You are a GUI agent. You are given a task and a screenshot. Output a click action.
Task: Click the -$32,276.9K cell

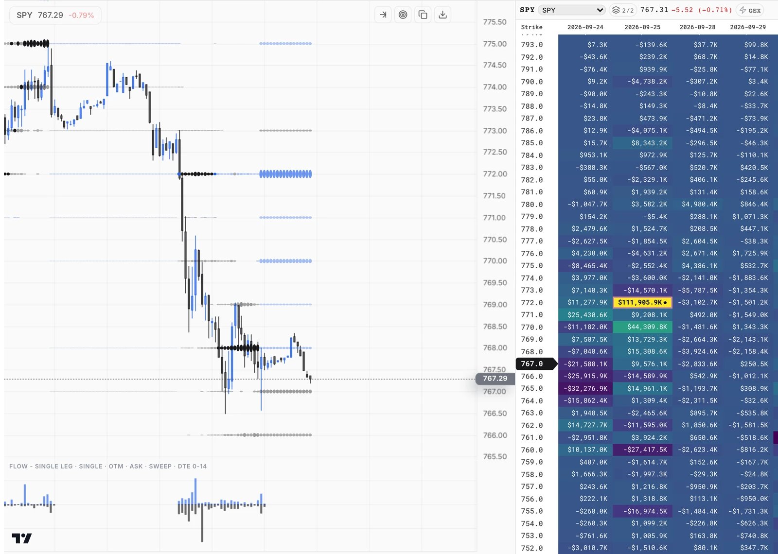pos(585,388)
